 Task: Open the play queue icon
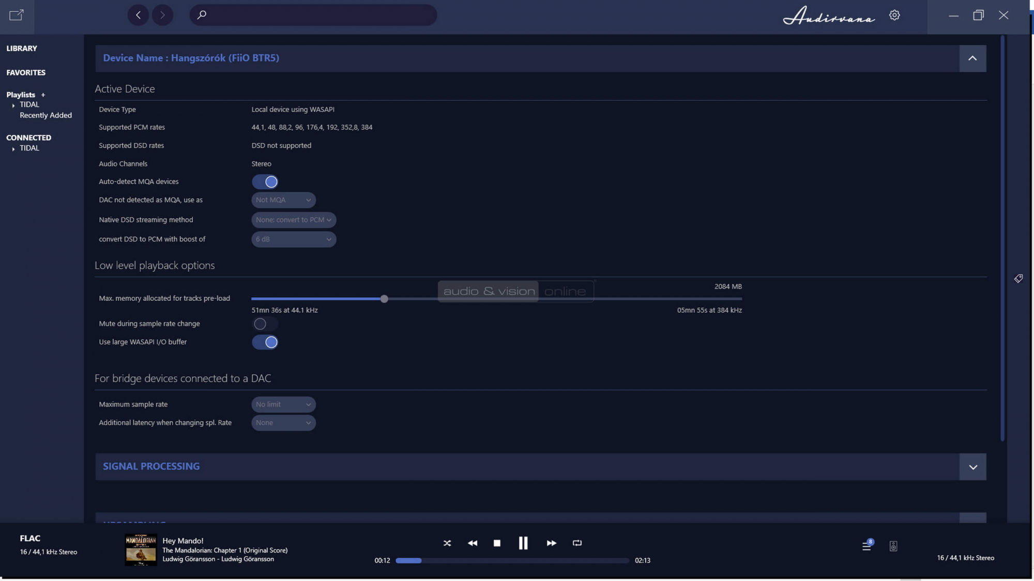pos(868,545)
